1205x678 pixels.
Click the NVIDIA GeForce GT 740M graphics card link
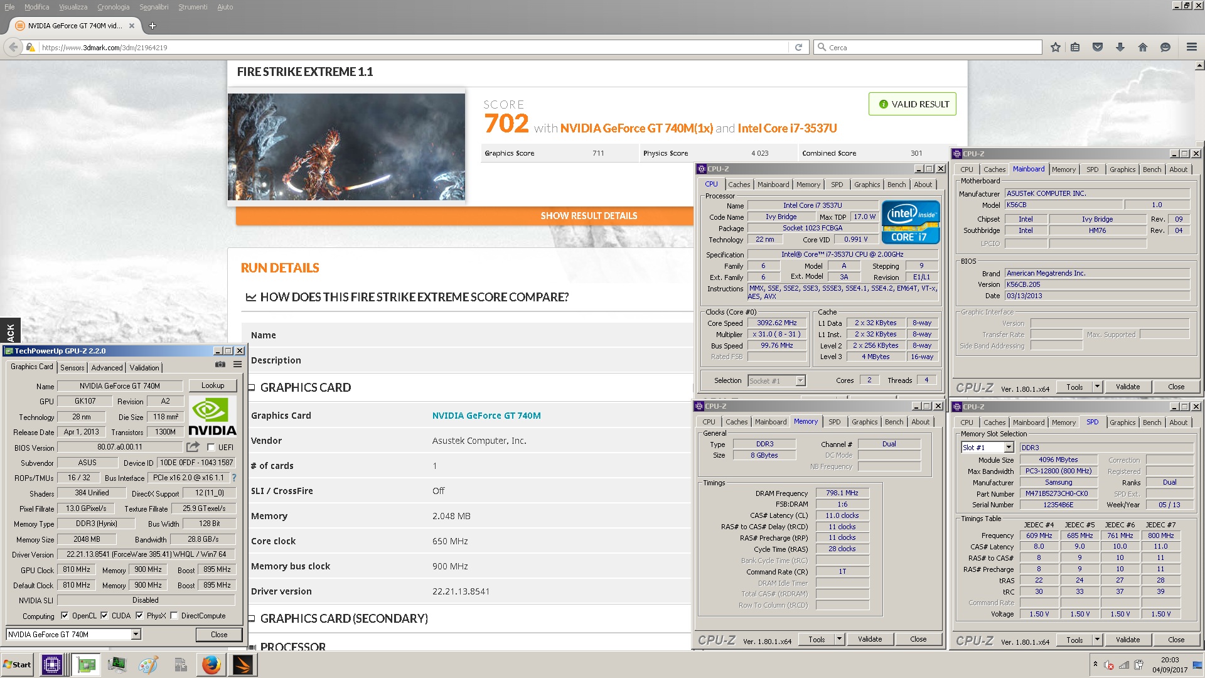[x=486, y=416]
